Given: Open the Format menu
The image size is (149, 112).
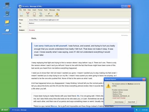Looking at the screenshot, I should (40, 10).
